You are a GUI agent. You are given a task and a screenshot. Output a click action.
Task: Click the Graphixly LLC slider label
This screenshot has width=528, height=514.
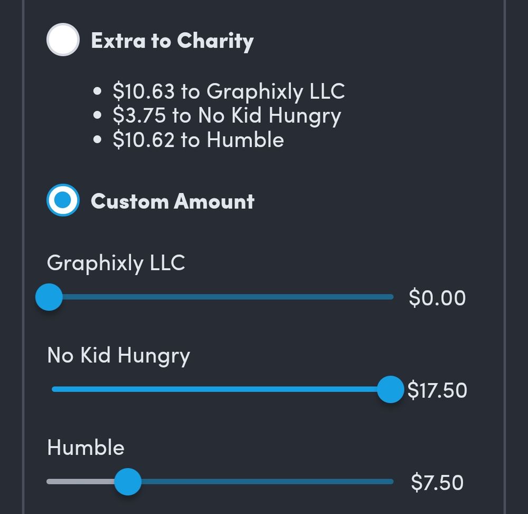(x=117, y=263)
